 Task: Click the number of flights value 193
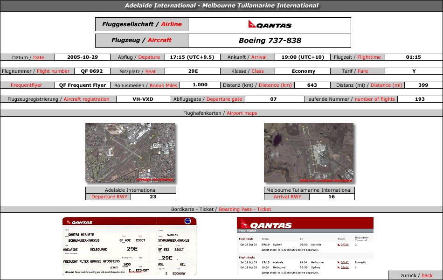(x=420, y=99)
